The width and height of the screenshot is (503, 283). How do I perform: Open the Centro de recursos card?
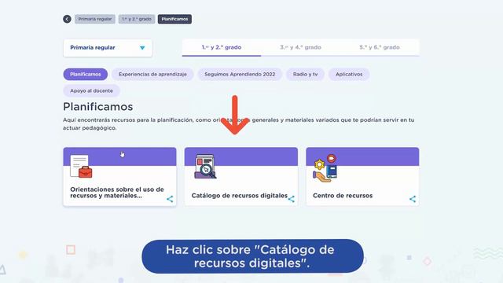point(362,176)
